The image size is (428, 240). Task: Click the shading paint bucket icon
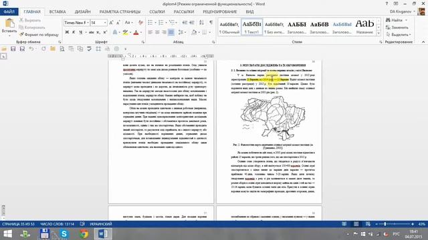coord(194,33)
